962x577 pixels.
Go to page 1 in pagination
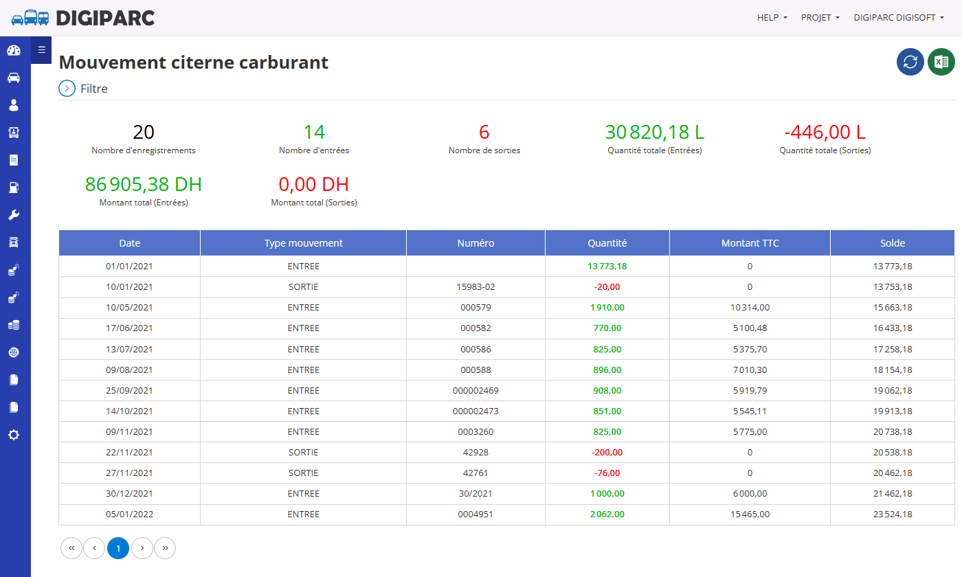click(118, 548)
